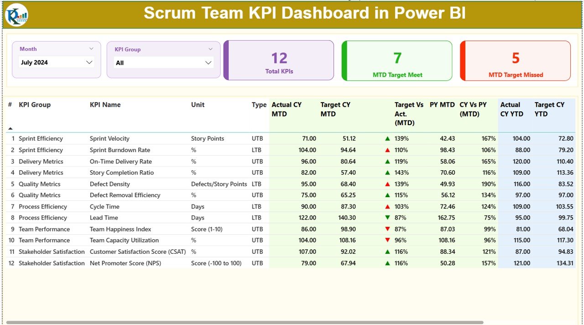Click the green up arrow beside Sprint Velocity's 139%

387,138
